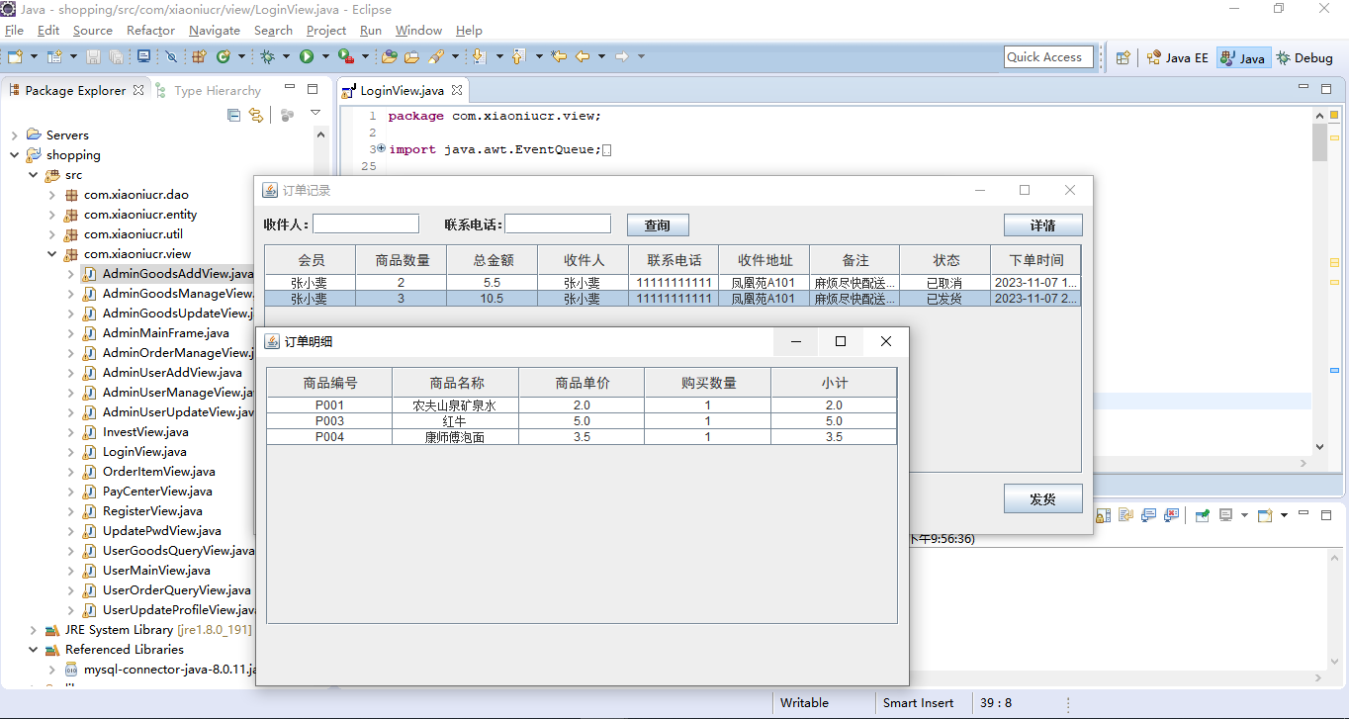Screen dimensions: 1349x719
Task: Expand the com.xiaoniucr.entity package
Action: click(x=51, y=215)
